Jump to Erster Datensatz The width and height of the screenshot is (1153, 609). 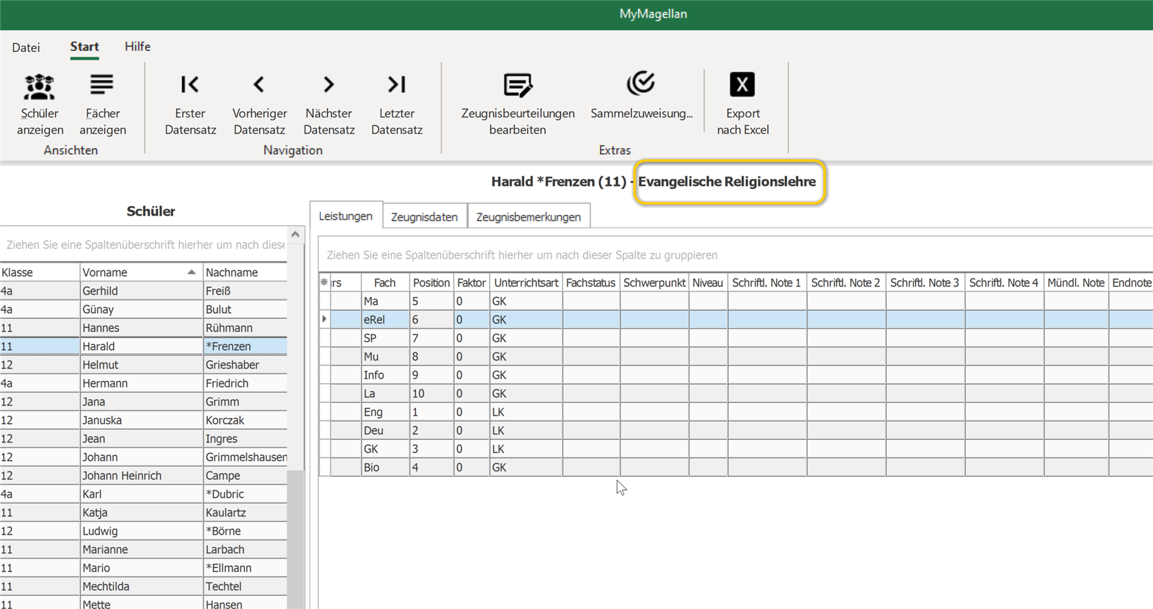tap(190, 104)
